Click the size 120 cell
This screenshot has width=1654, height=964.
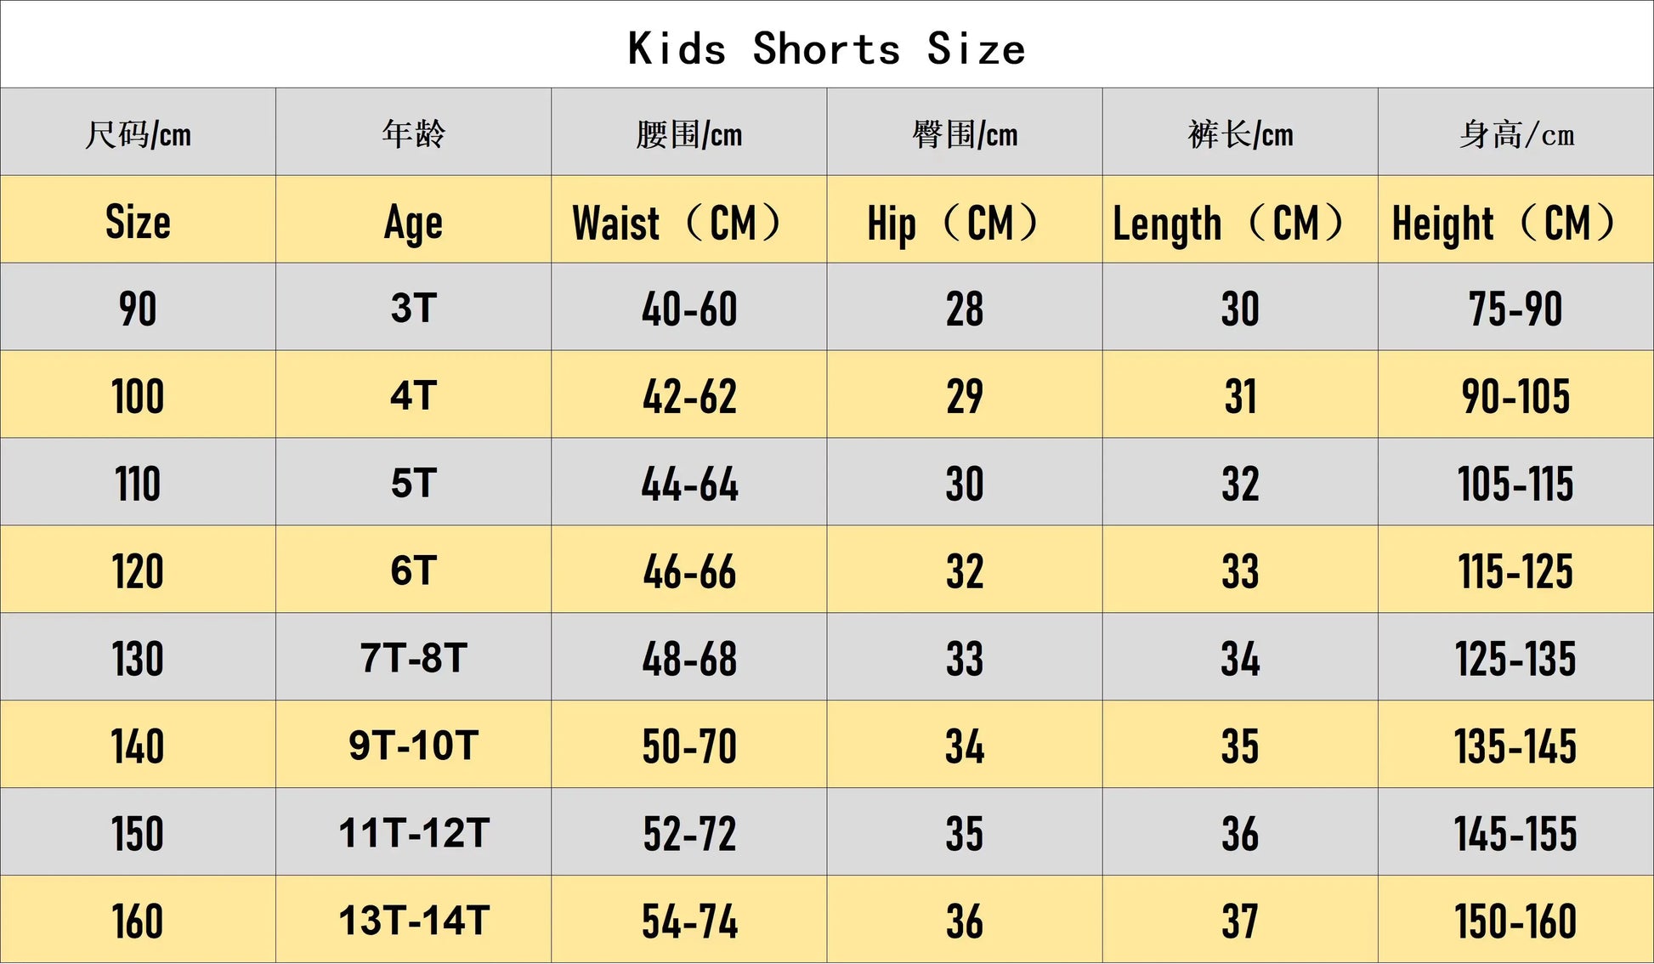(138, 570)
